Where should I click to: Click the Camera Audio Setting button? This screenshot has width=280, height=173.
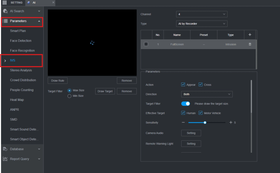coord(191,133)
